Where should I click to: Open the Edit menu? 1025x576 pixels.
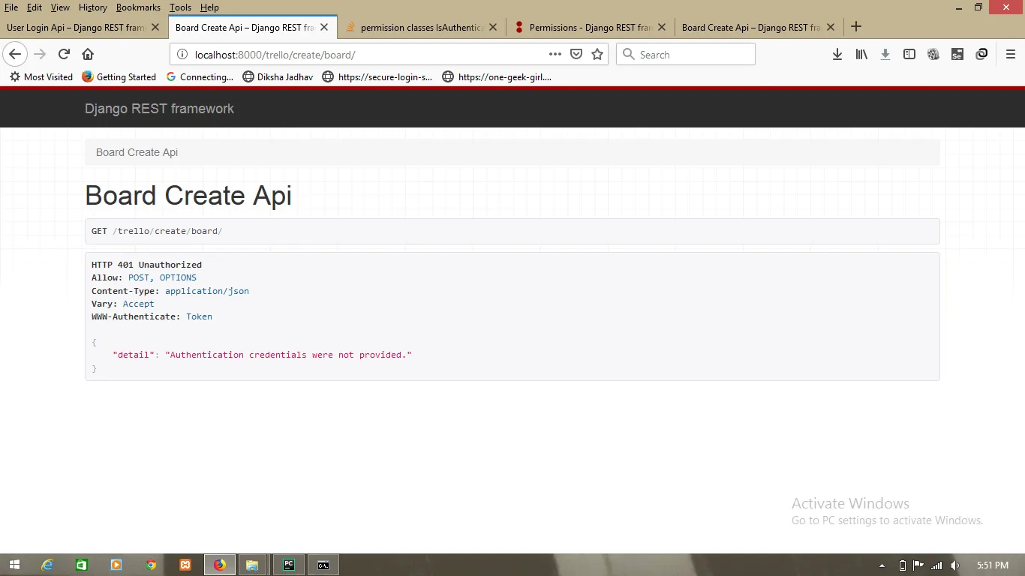[35, 7]
